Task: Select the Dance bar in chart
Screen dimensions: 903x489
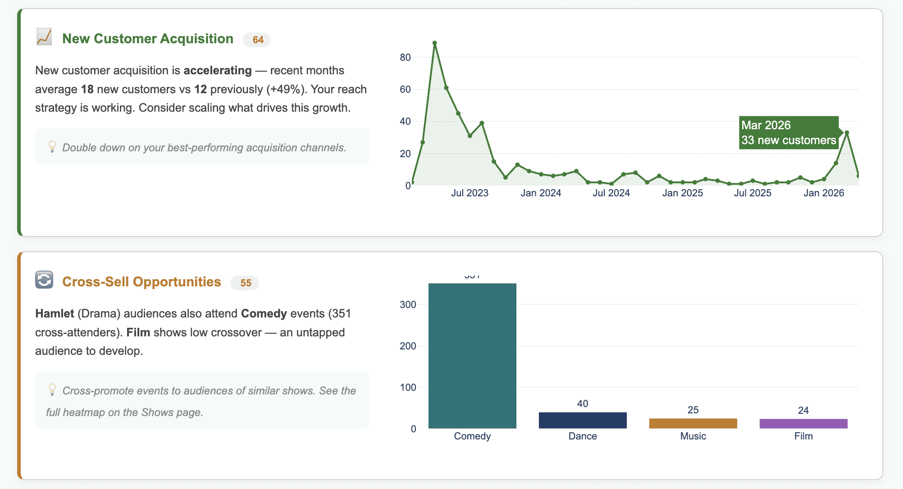Action: [x=583, y=420]
